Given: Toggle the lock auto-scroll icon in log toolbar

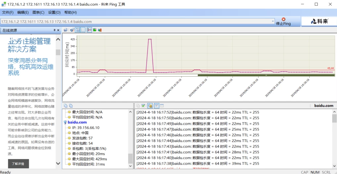Looking at the screenshot, I should click(150, 106).
